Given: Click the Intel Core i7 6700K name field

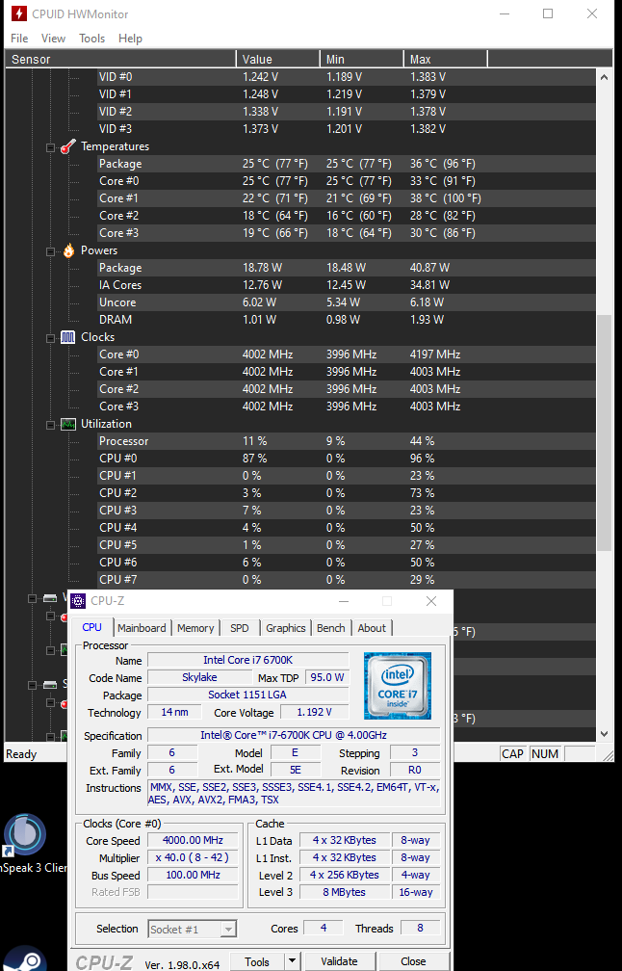Looking at the screenshot, I should tap(248, 660).
